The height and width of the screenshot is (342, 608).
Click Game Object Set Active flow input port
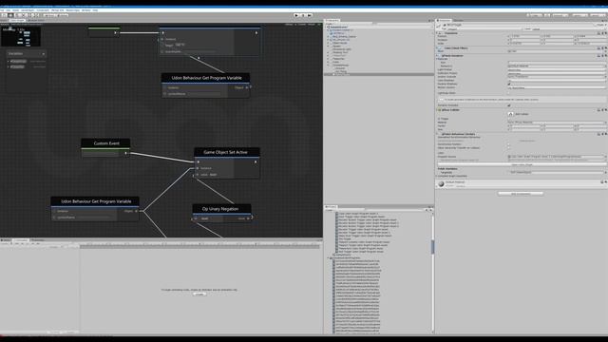tap(199, 161)
